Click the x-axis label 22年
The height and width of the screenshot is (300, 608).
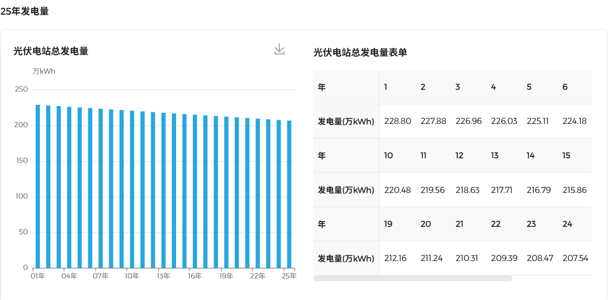[257, 277]
